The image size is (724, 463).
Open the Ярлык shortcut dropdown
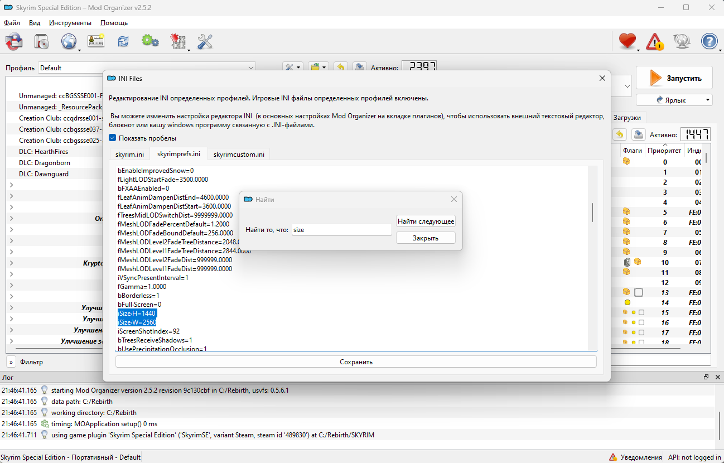(674, 100)
